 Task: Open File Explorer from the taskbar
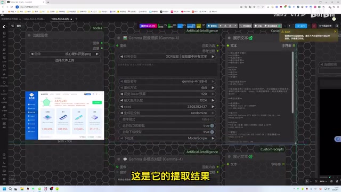click(x=22, y=189)
